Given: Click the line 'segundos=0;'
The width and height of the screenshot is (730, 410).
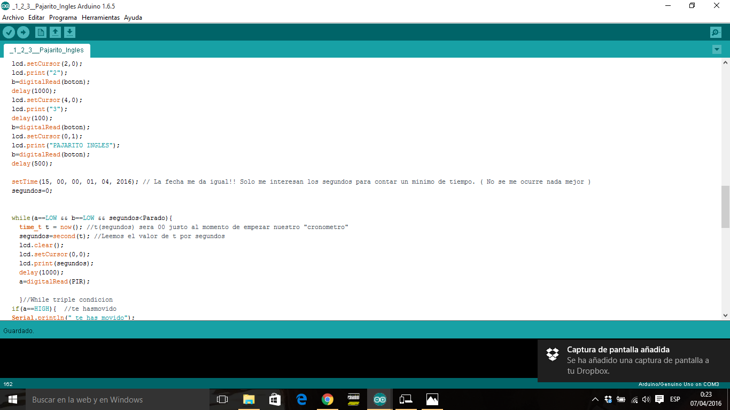Looking at the screenshot, I should (x=32, y=191).
